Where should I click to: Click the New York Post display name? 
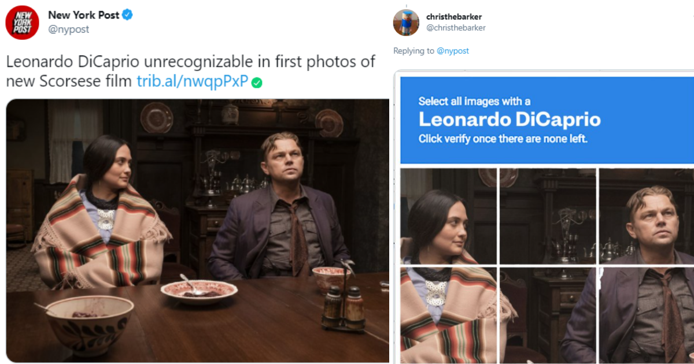click(83, 15)
